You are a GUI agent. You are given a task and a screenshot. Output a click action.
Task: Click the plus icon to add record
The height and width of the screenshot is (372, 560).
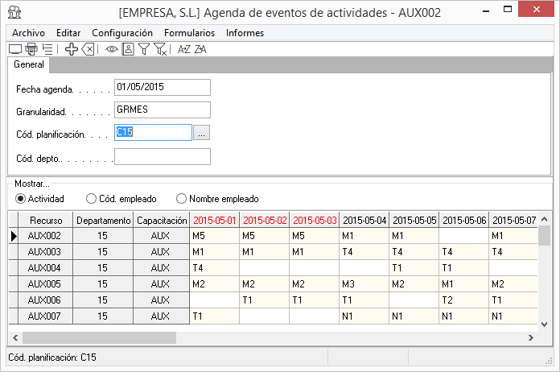[x=72, y=49]
